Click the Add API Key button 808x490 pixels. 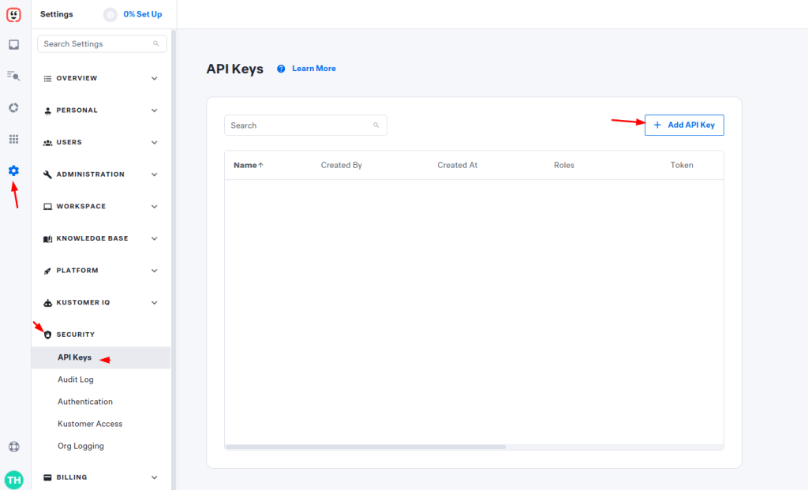(x=684, y=125)
